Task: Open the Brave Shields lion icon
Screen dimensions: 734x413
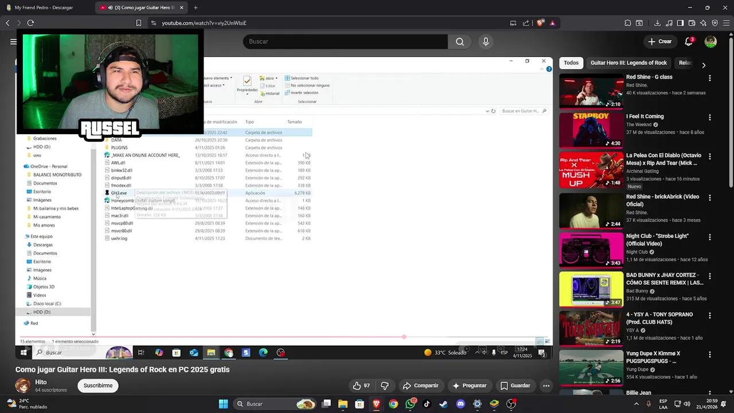Action: (x=540, y=23)
